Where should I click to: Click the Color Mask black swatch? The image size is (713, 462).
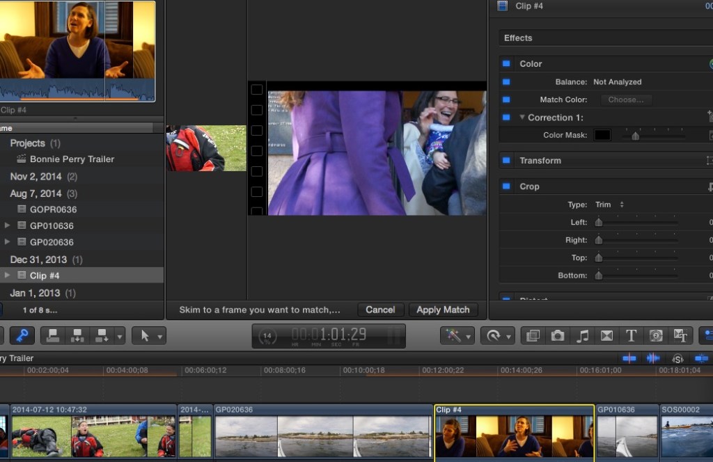tap(602, 135)
